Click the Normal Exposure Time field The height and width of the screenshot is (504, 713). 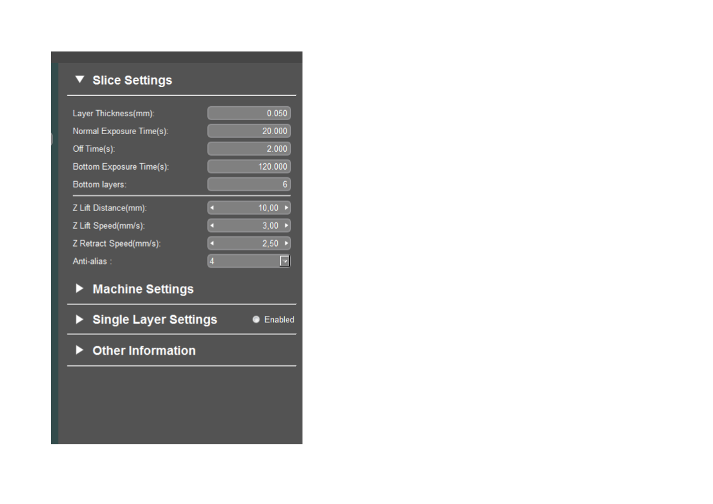[248, 131]
